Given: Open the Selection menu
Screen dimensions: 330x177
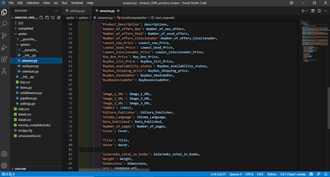Looking at the screenshot, I should pyautogui.click(x=33, y=3).
